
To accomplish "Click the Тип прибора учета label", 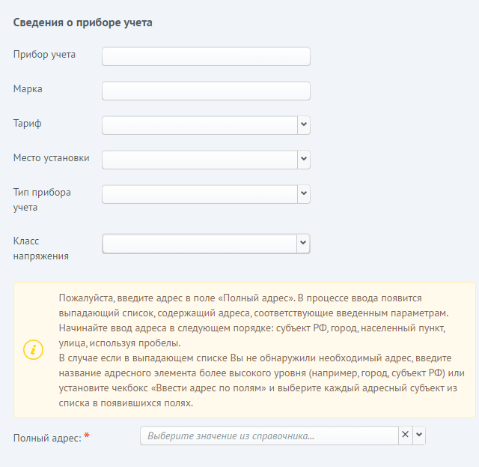I will tap(43, 199).
